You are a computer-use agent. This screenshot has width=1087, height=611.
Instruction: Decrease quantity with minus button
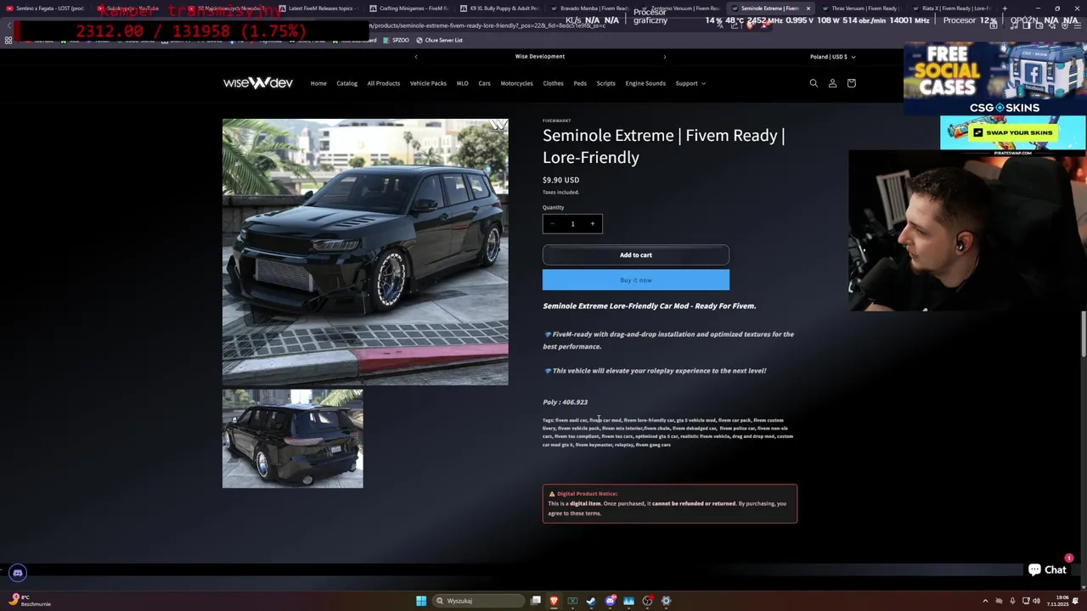tap(552, 224)
